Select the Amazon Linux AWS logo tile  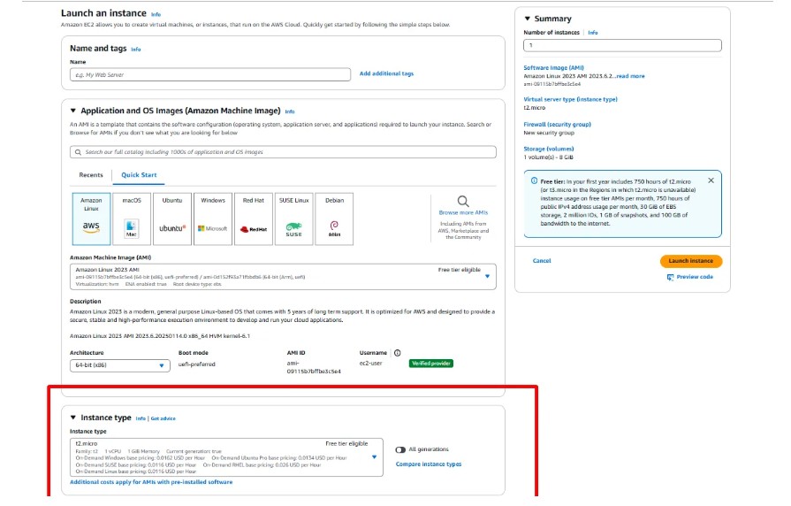91,218
